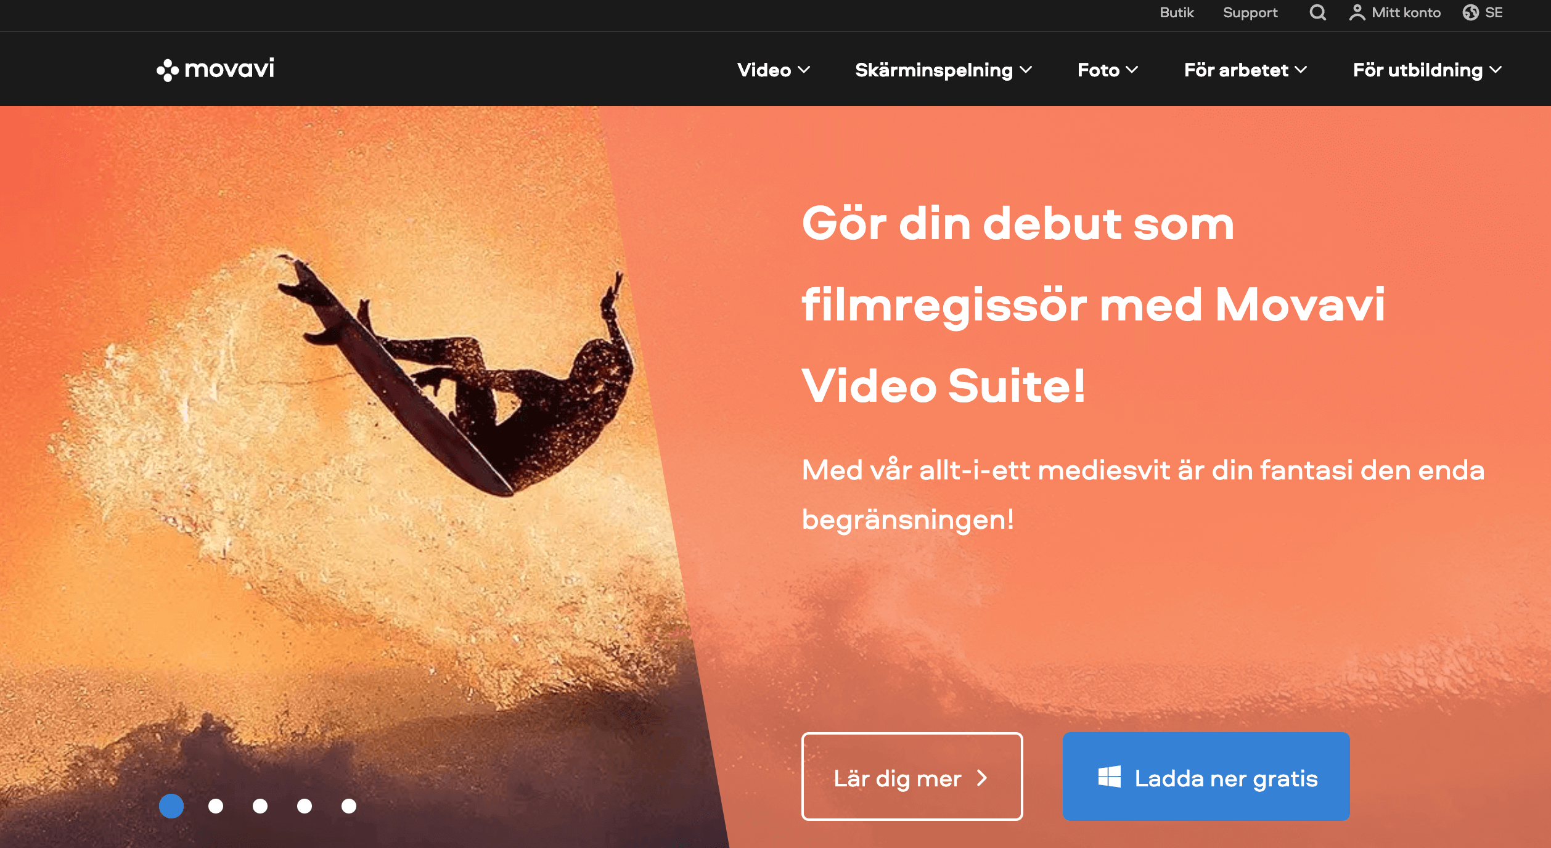Click the Mitt konto user icon
The image size is (1551, 848).
point(1356,12)
